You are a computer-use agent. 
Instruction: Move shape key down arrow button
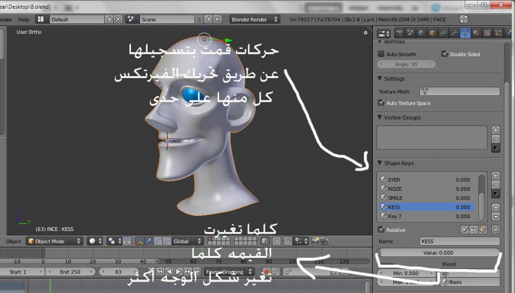(495, 216)
